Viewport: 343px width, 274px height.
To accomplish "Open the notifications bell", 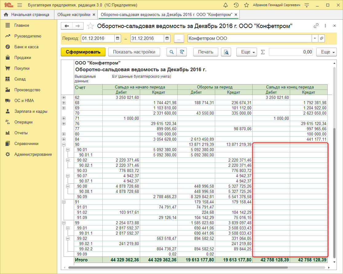I will pyautogui.click(x=226, y=5).
